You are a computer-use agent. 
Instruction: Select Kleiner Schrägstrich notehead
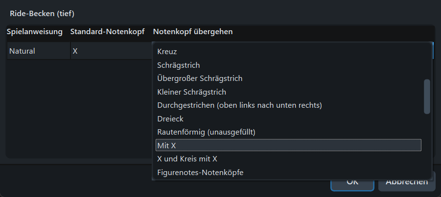tap(191, 92)
